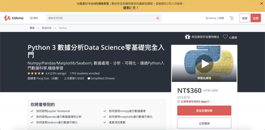Close the top promotion banner
This screenshot has height=130, width=265.
pos(261,4)
